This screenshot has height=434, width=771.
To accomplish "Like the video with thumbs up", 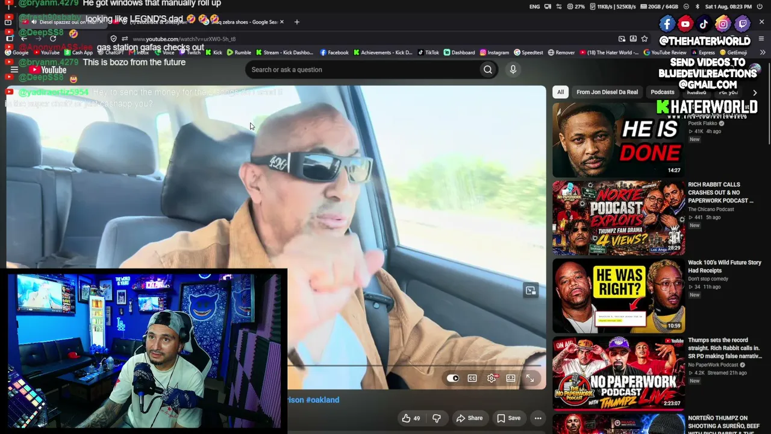I will [411, 418].
